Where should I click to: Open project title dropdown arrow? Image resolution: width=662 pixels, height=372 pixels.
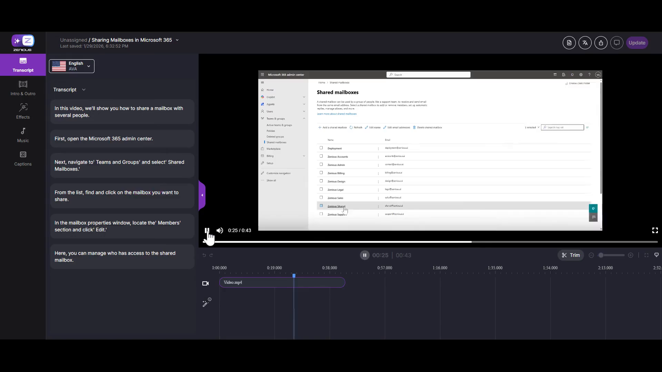click(177, 40)
